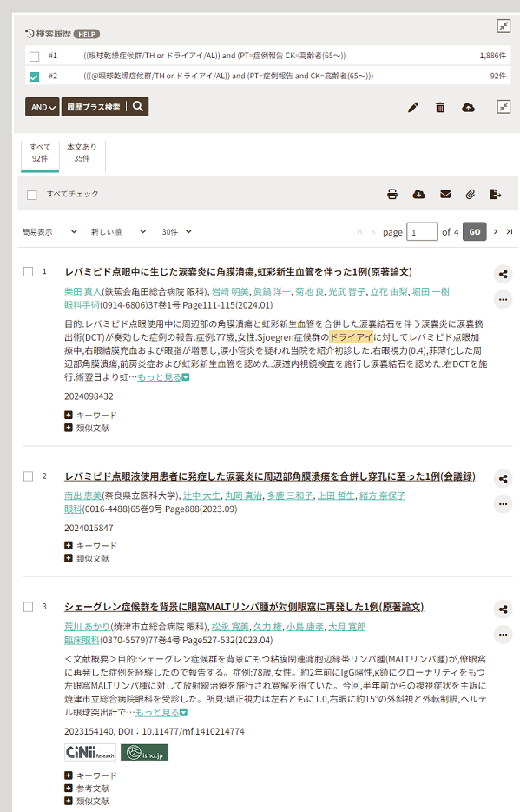Screen dimensions: 520x812
Task: Share result 3 MALT lymphoma article
Action: (x=503, y=609)
